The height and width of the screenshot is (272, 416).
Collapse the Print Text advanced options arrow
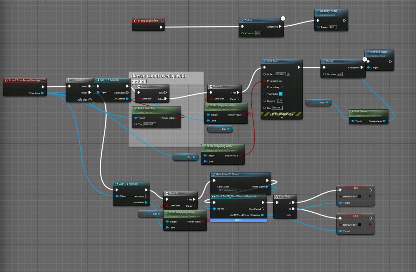pos(282,118)
